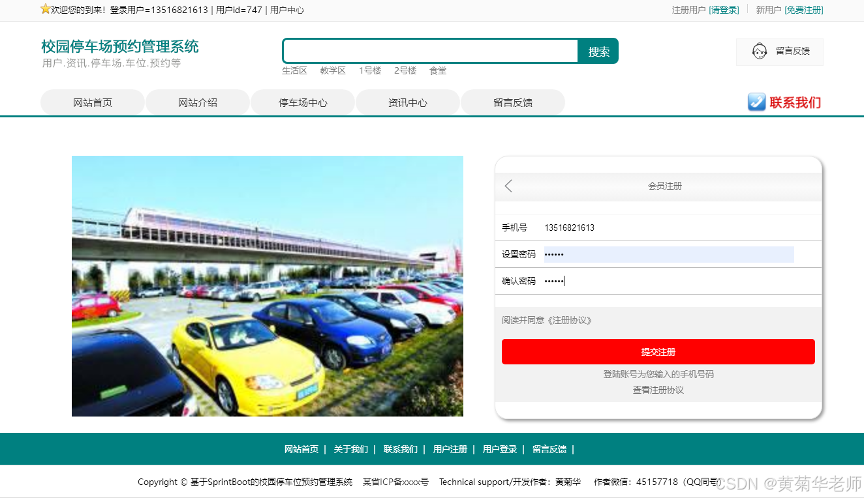Open the 请登录 link

724,10
